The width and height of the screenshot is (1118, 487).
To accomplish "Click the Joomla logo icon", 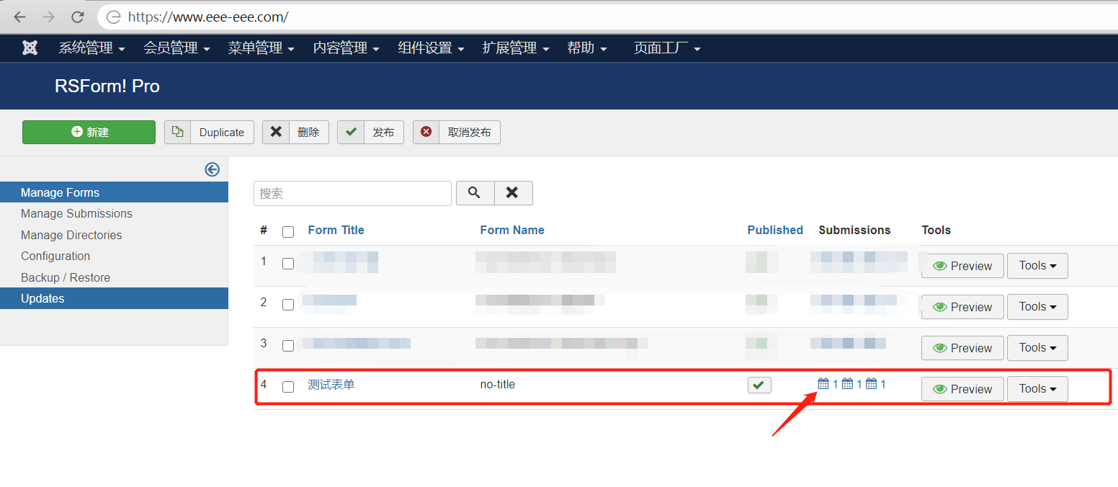I will 30,48.
